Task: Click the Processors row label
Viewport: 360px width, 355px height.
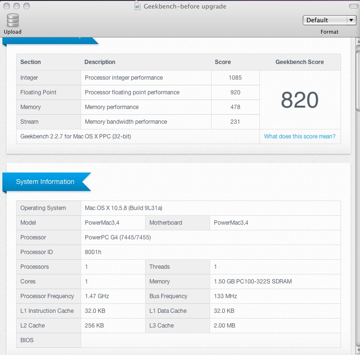Action: click(x=35, y=267)
